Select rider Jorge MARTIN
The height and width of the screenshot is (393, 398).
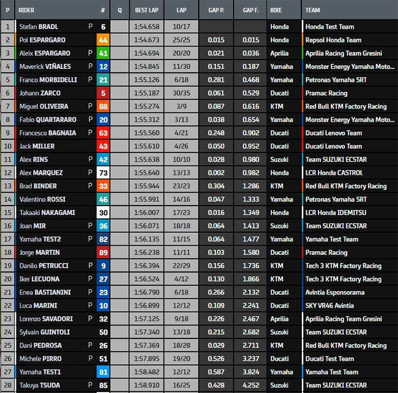[x=40, y=252]
